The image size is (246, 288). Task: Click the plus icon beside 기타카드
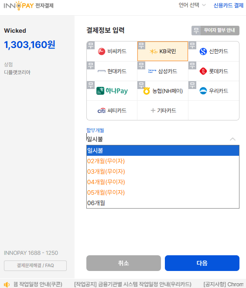tap(153, 110)
